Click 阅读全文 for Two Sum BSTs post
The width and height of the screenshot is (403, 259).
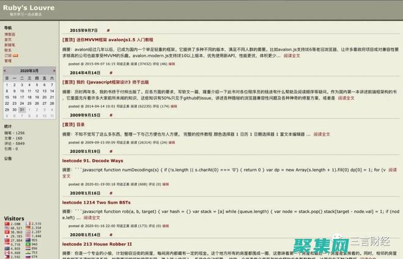tap(92, 218)
